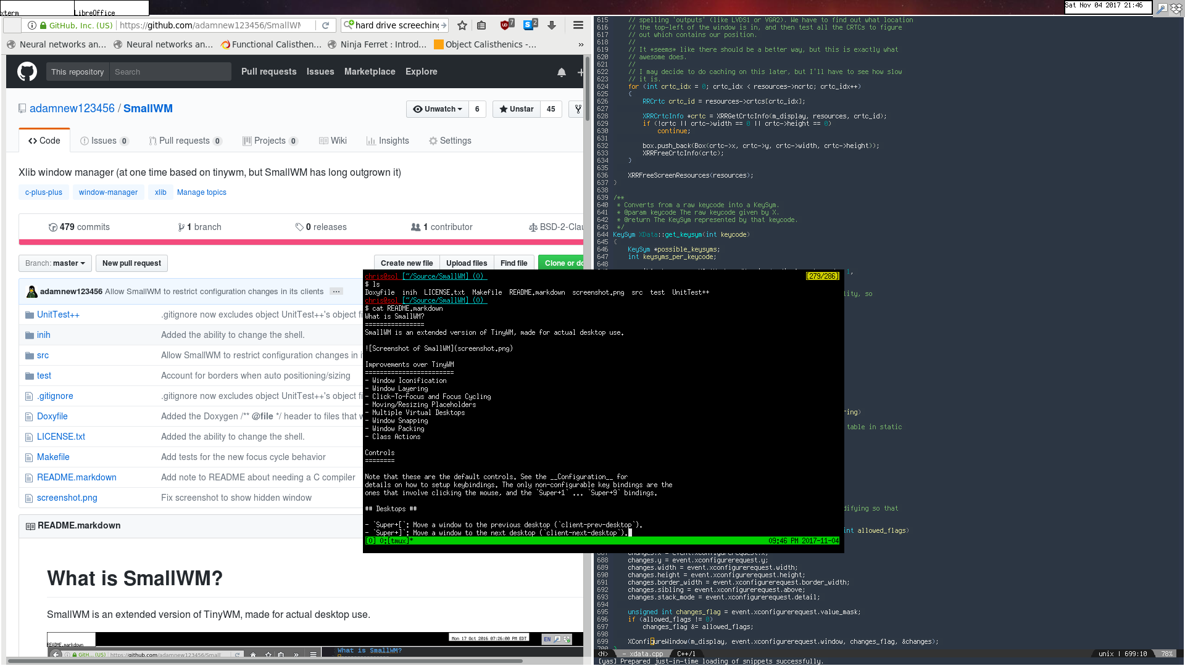1185x666 pixels.
Task: Open the GitHub Octocat home logo
Action: point(27,72)
